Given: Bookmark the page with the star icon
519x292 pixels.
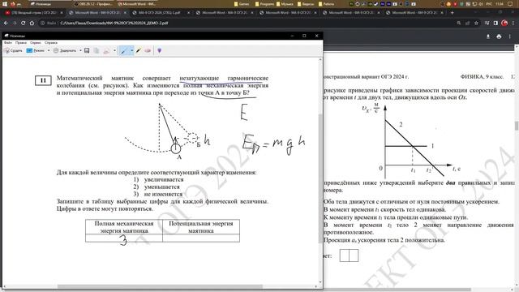Looking at the screenshot, I should point(476,24).
